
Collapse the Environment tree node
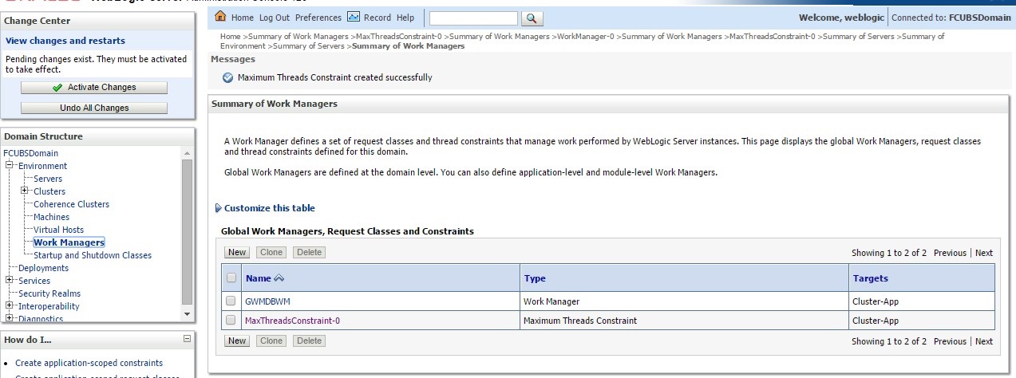click(10, 165)
